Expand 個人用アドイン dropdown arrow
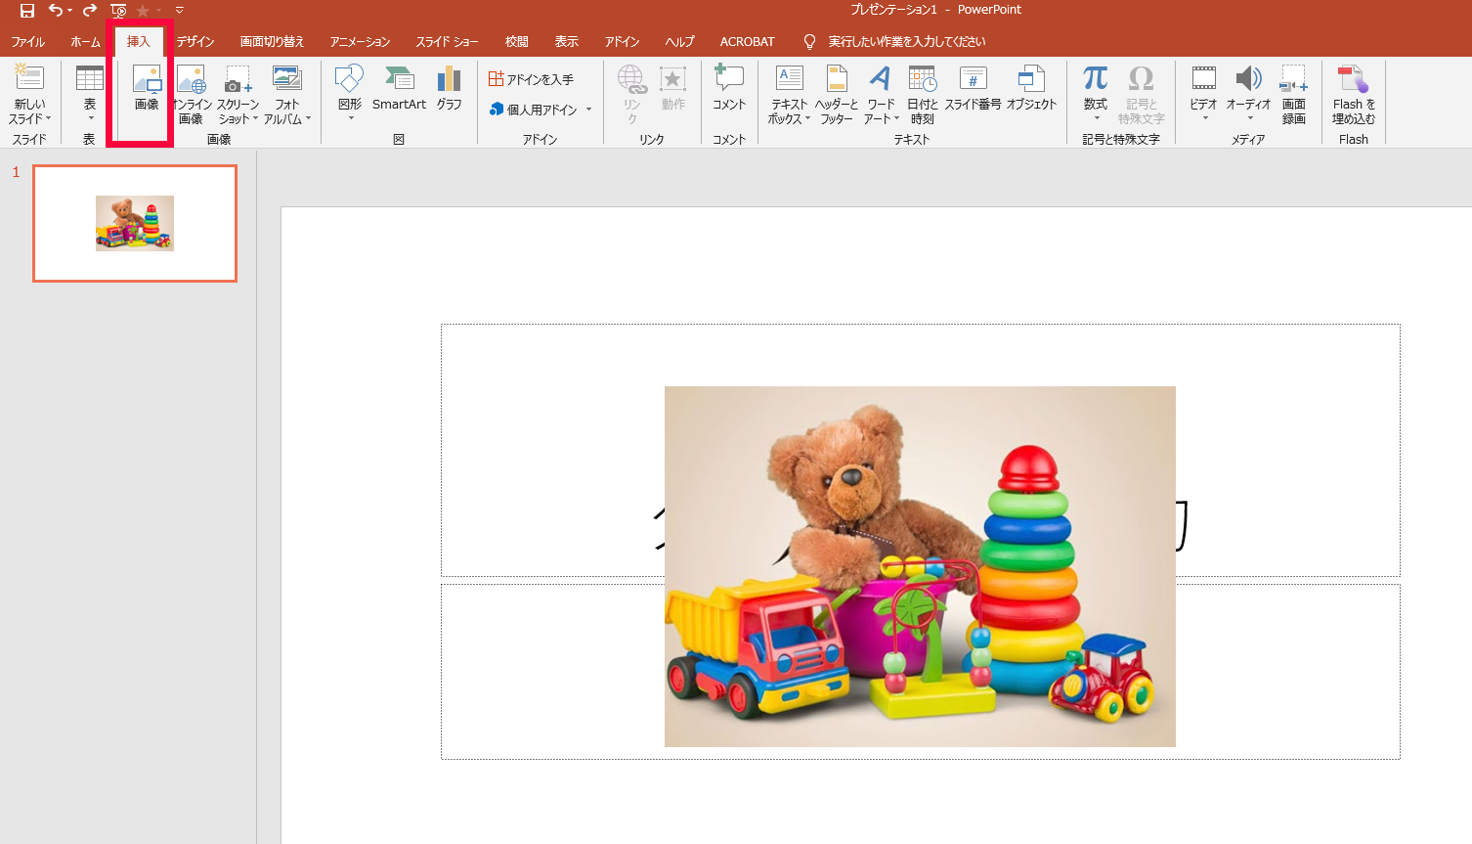The height and width of the screenshot is (844, 1472). pos(588,110)
